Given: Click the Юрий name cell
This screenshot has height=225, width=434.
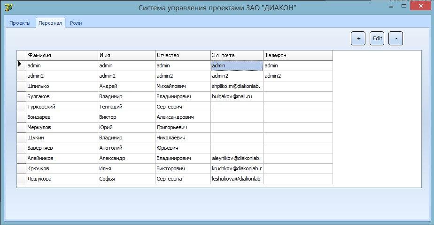Looking at the screenshot, I should [126, 127].
